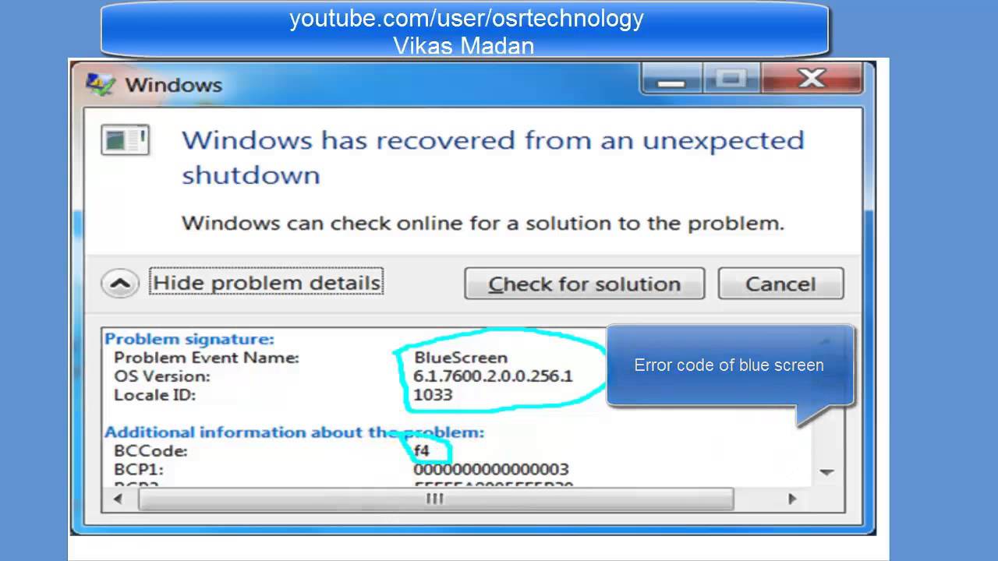Viewport: 998px width, 561px height.
Task: Click the Hide problem details label
Action: click(x=267, y=282)
